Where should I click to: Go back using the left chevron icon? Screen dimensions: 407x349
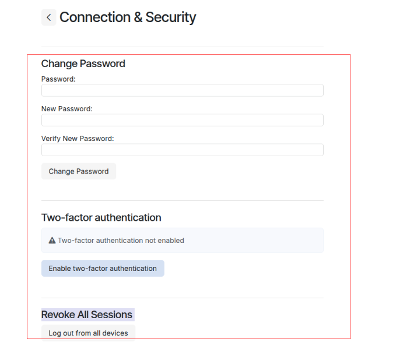pos(48,17)
